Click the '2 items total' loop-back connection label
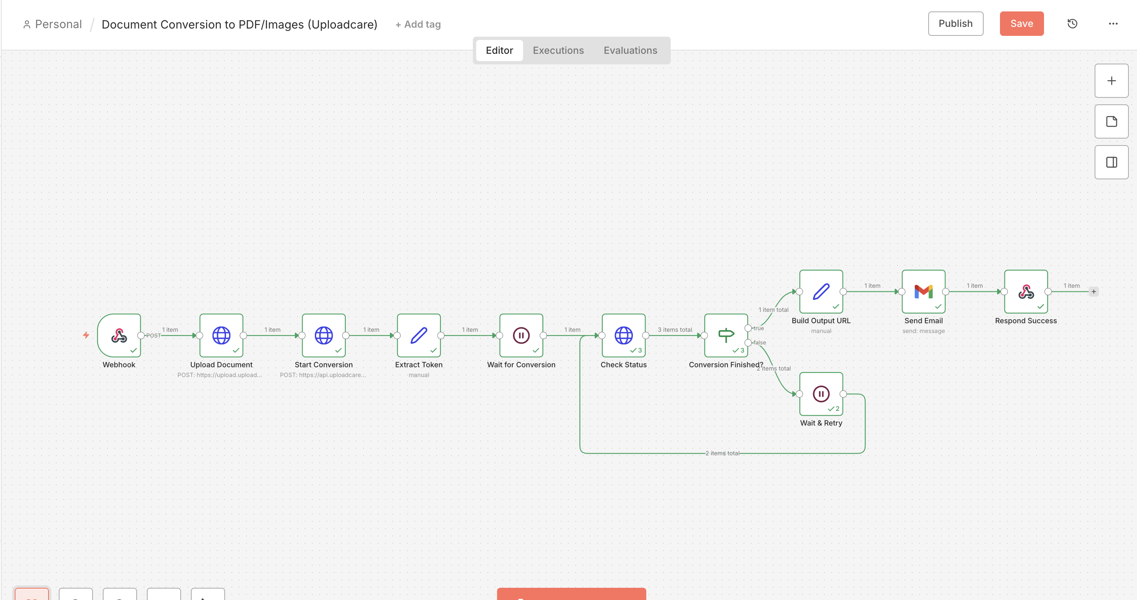This screenshot has height=600, width=1137. pyautogui.click(x=722, y=453)
